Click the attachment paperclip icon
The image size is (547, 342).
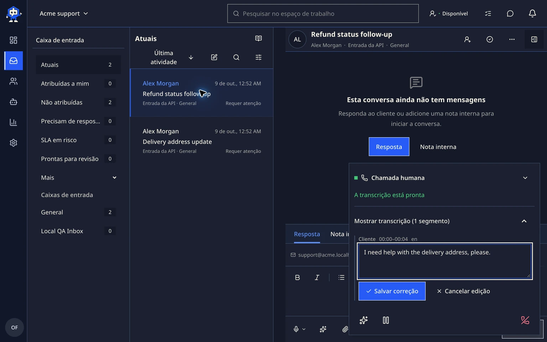(345, 329)
